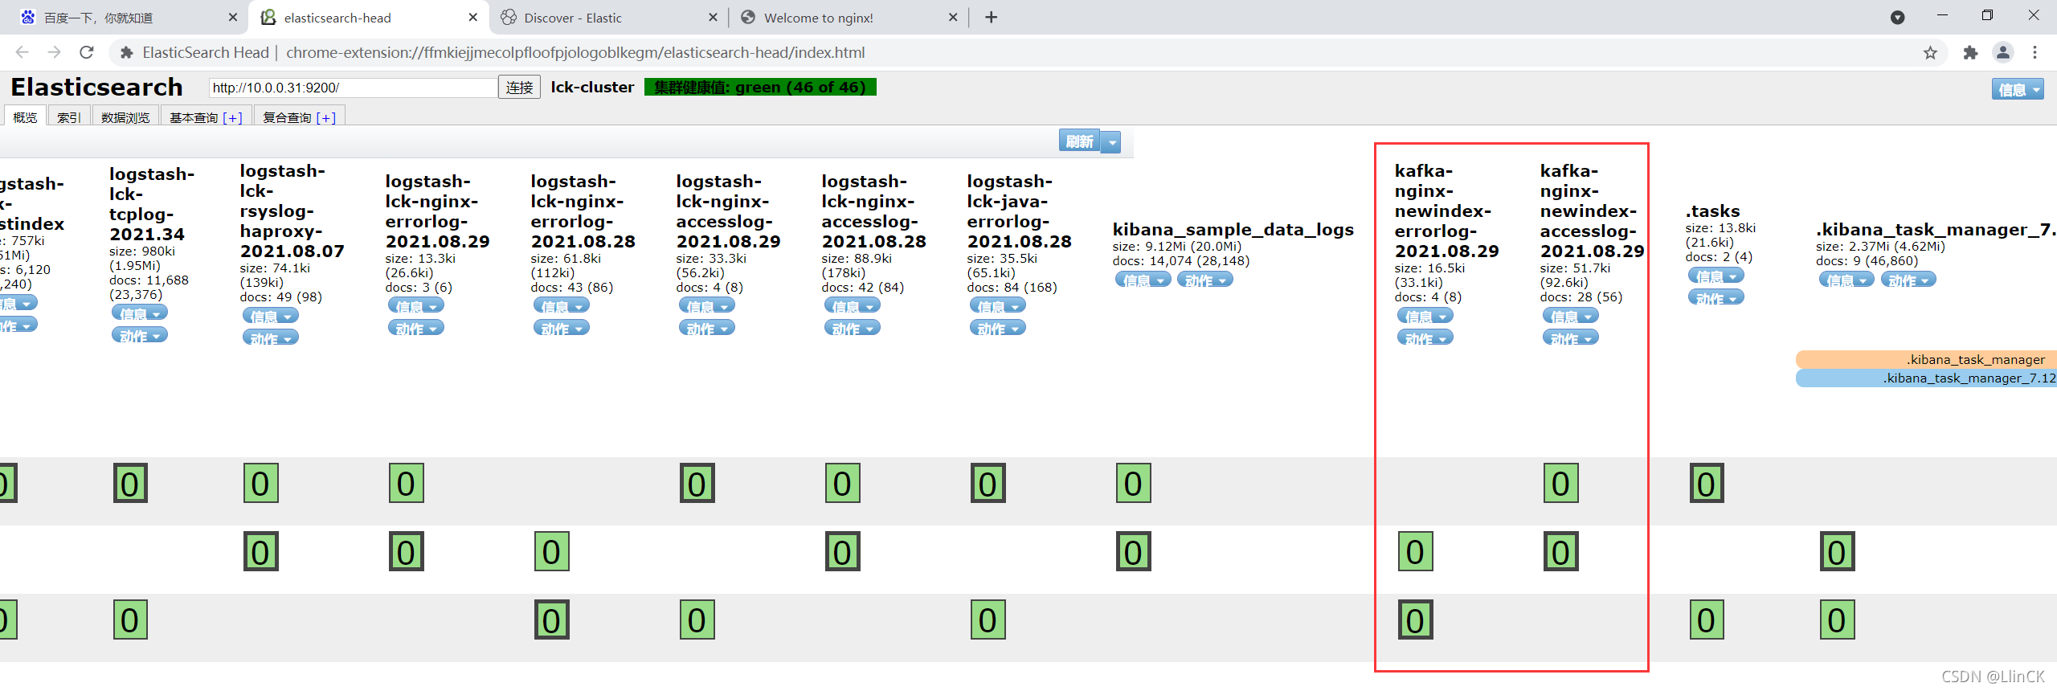Open 信息 dropdown for logstash-lck-tcplog-2021.34
This screenshot has height=691, width=2057.
click(140, 313)
